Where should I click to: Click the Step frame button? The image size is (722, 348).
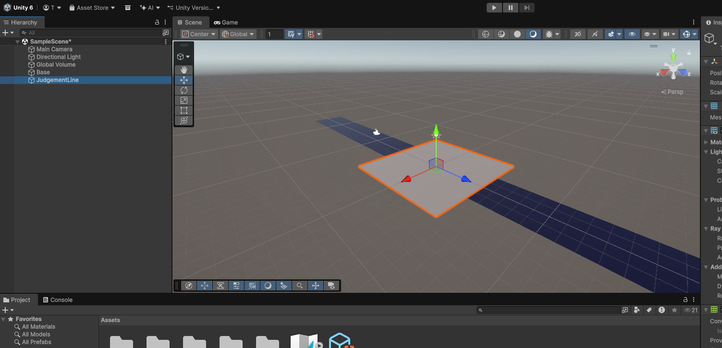[x=527, y=8]
